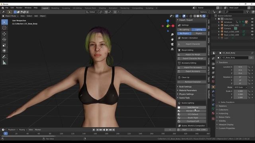The width and height of the screenshot is (255, 143).
Task: Open the Render properties tab
Action: (213, 64)
